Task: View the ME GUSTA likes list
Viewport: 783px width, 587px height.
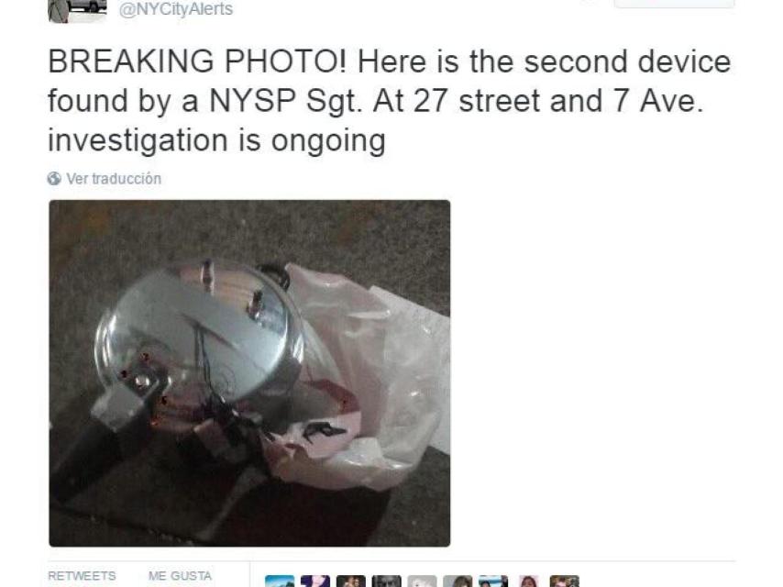Action: pyautogui.click(x=180, y=576)
